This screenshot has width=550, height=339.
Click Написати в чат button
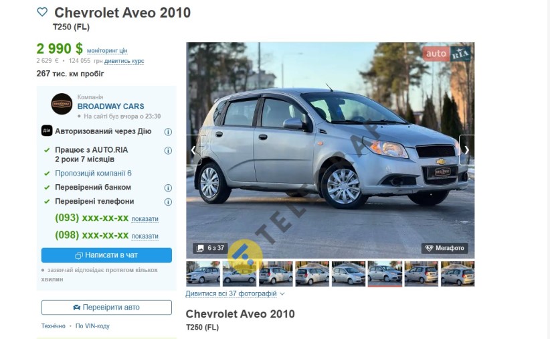click(x=106, y=255)
